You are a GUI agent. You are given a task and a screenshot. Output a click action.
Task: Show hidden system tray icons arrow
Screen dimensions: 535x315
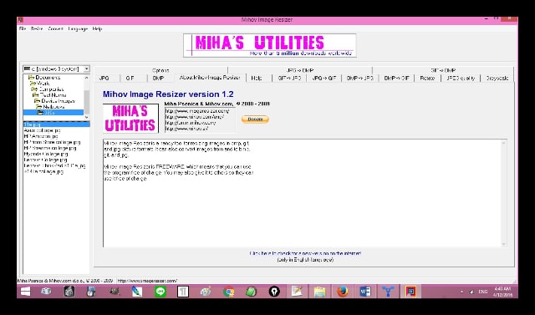coord(461,292)
